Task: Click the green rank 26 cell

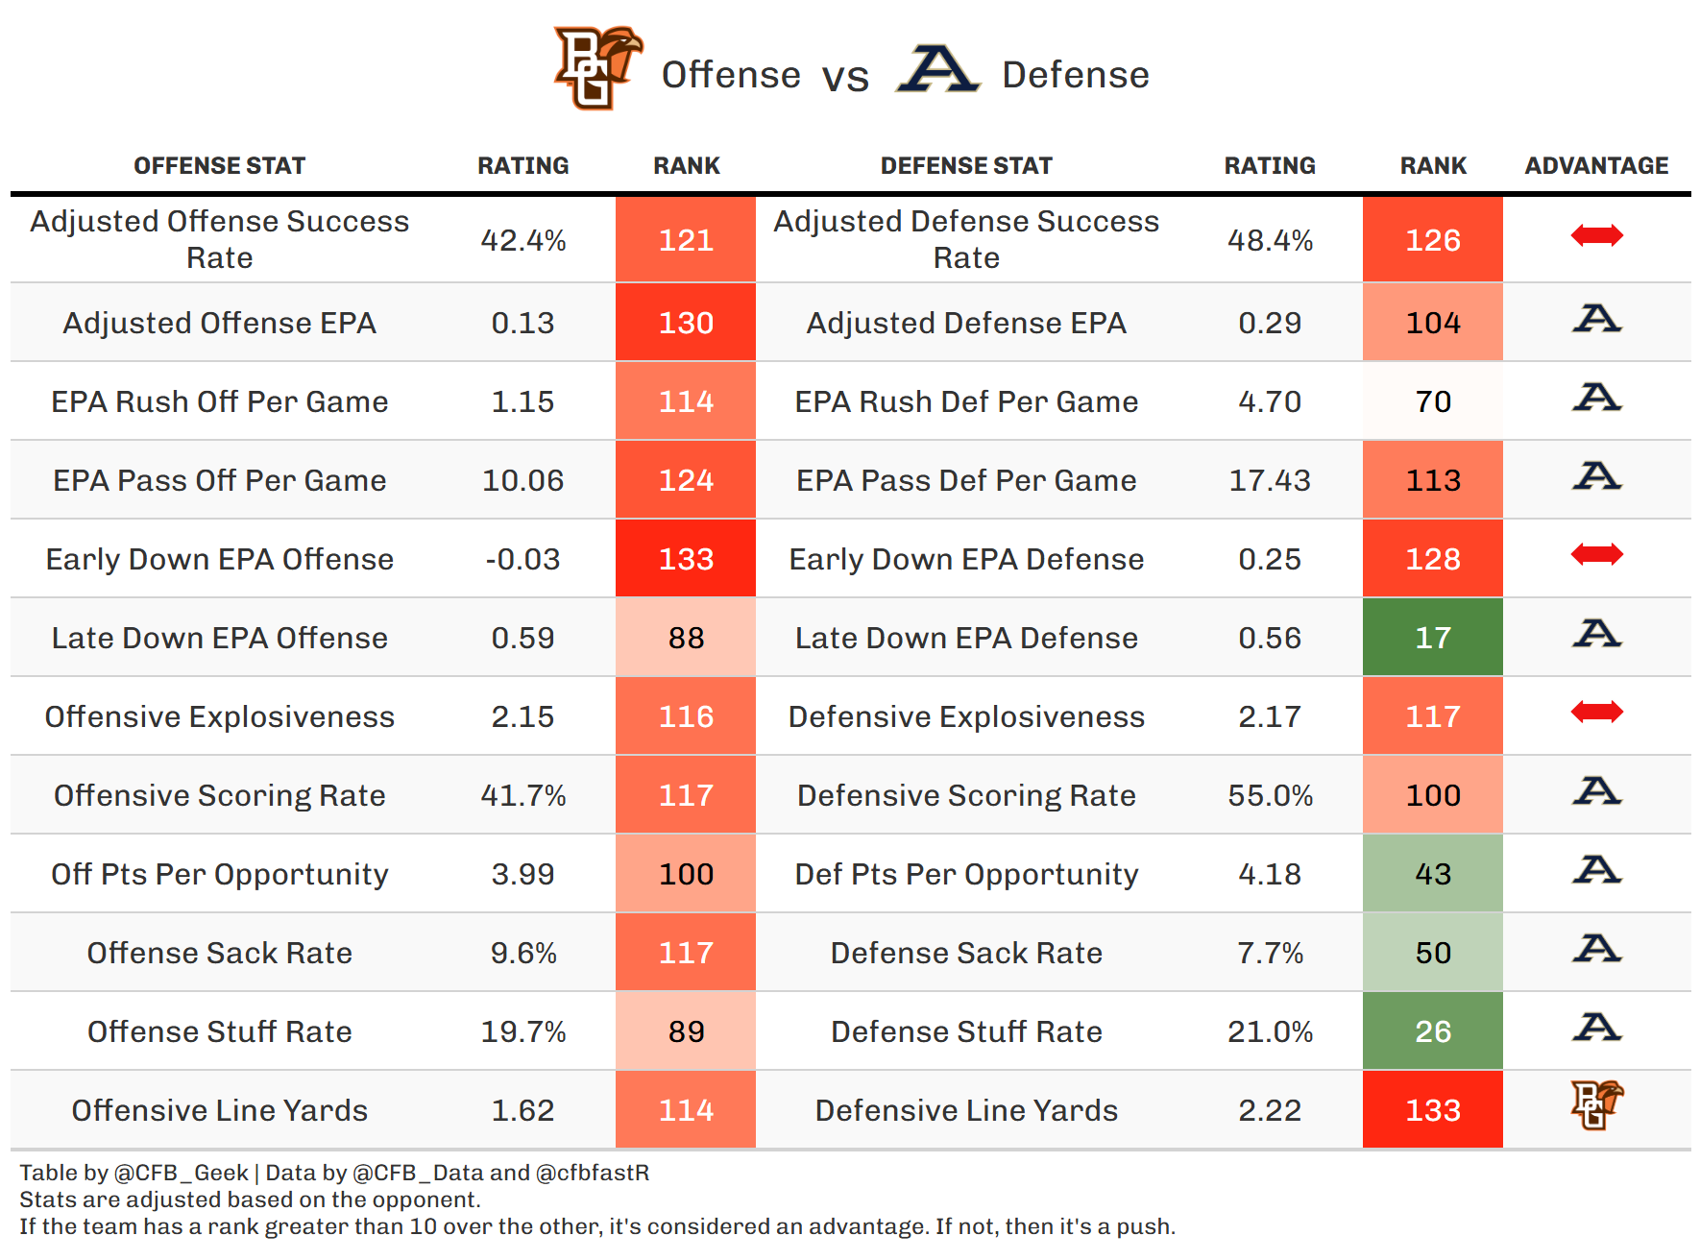Action: pyautogui.click(x=1432, y=1031)
